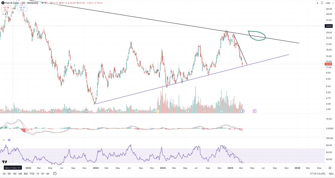Click the download arrow icon at top right
The height and width of the screenshot is (178, 335).
pos(318,3)
